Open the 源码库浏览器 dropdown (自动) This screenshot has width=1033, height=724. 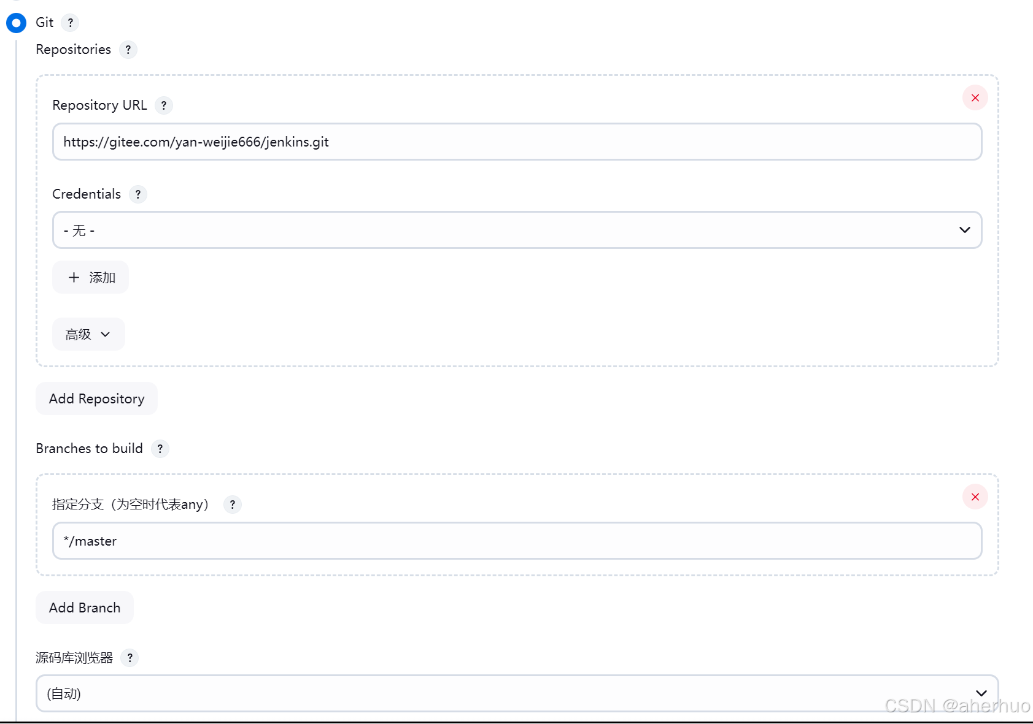tap(517, 693)
